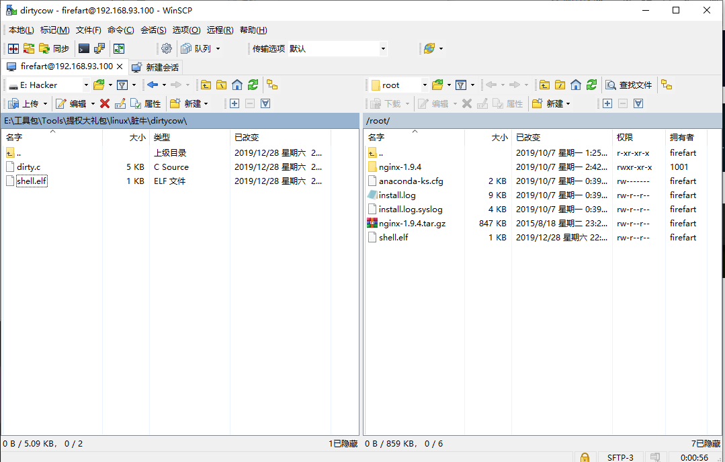Sort remote files by 权限 column header
The image size is (725, 462).
(x=638, y=137)
